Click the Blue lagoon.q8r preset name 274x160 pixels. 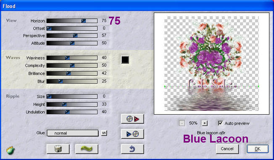pos(211,133)
